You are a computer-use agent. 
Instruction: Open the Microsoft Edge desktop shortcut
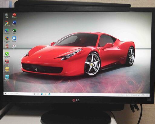click(x=7, y=31)
